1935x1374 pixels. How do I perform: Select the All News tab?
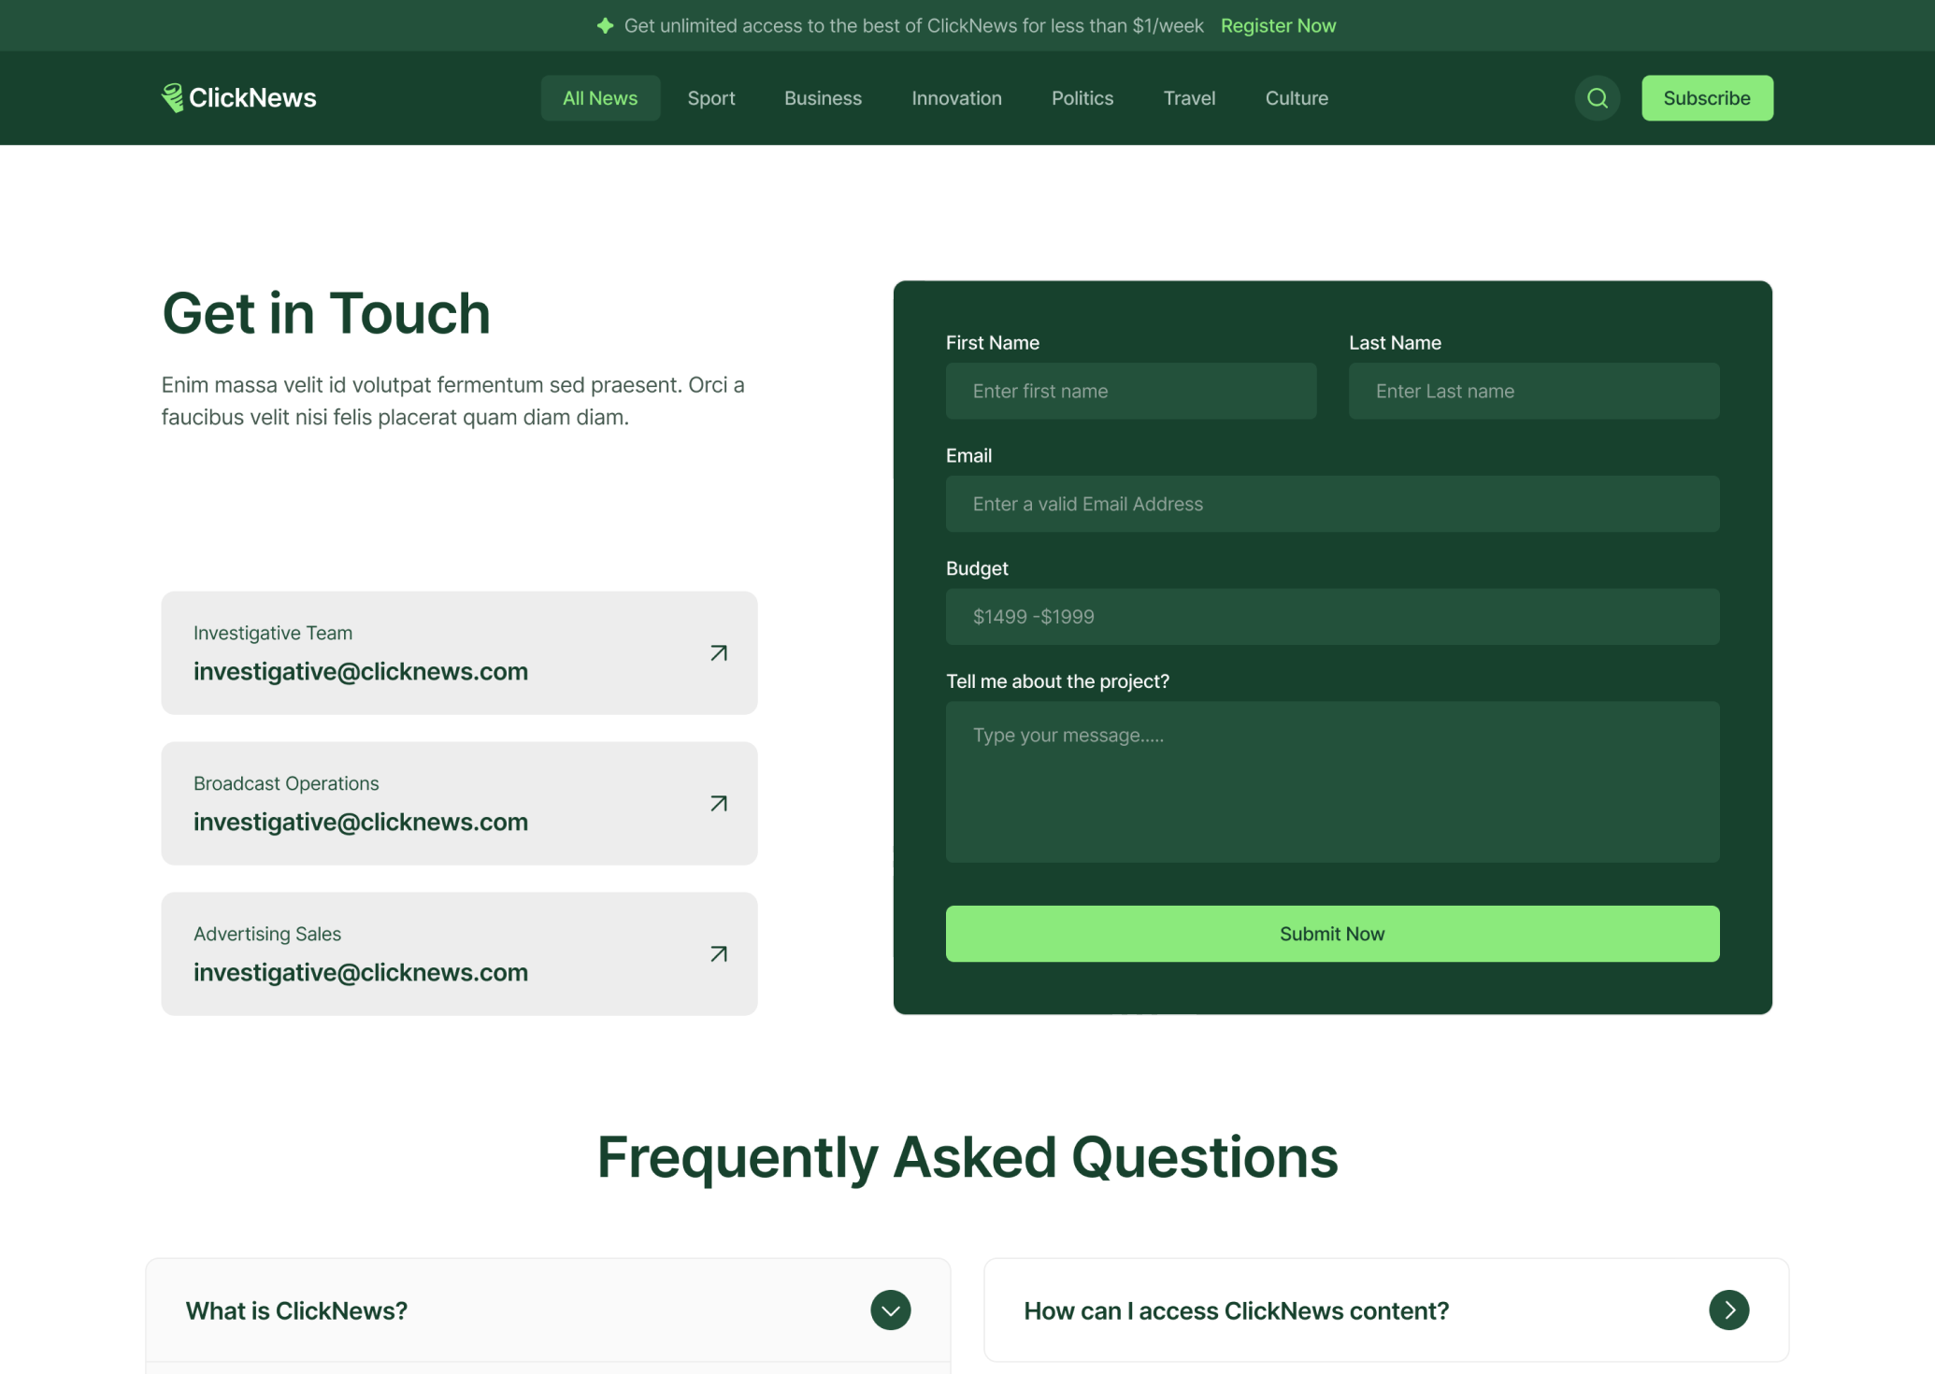click(600, 98)
